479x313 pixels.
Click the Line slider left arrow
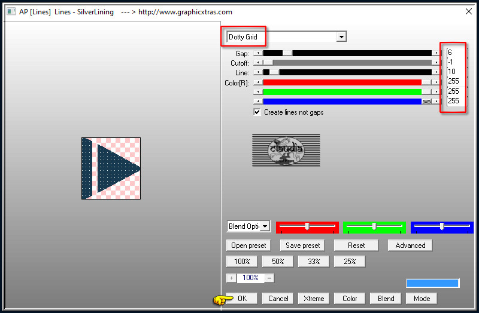click(x=258, y=72)
